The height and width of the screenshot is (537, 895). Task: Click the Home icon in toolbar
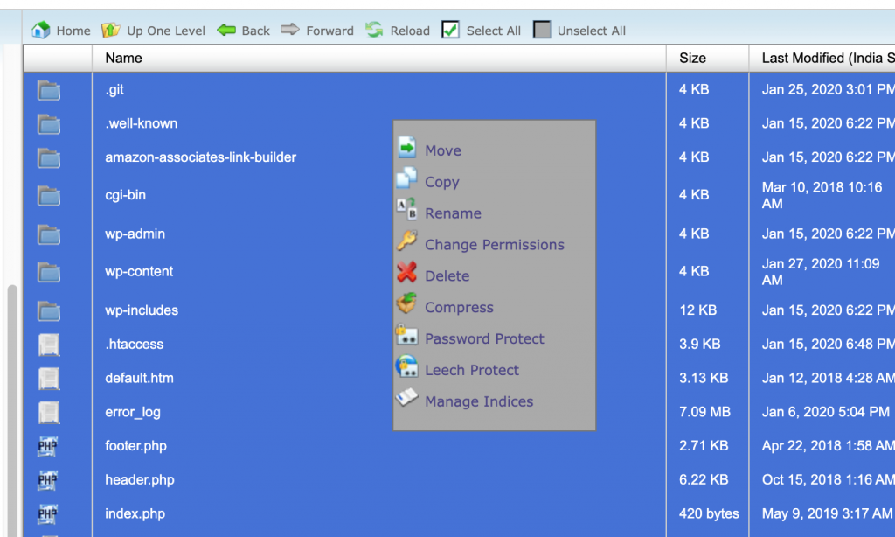[41, 30]
